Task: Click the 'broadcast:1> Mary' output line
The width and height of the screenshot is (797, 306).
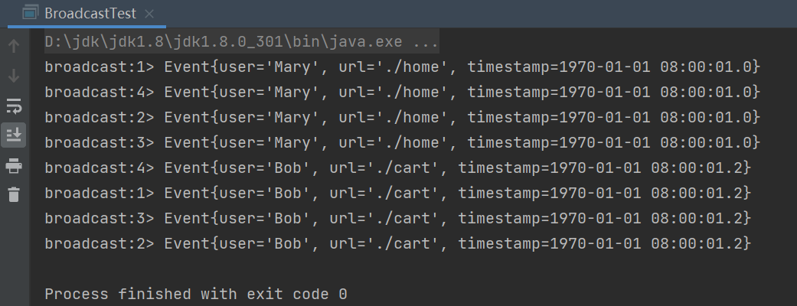Action: (402, 67)
